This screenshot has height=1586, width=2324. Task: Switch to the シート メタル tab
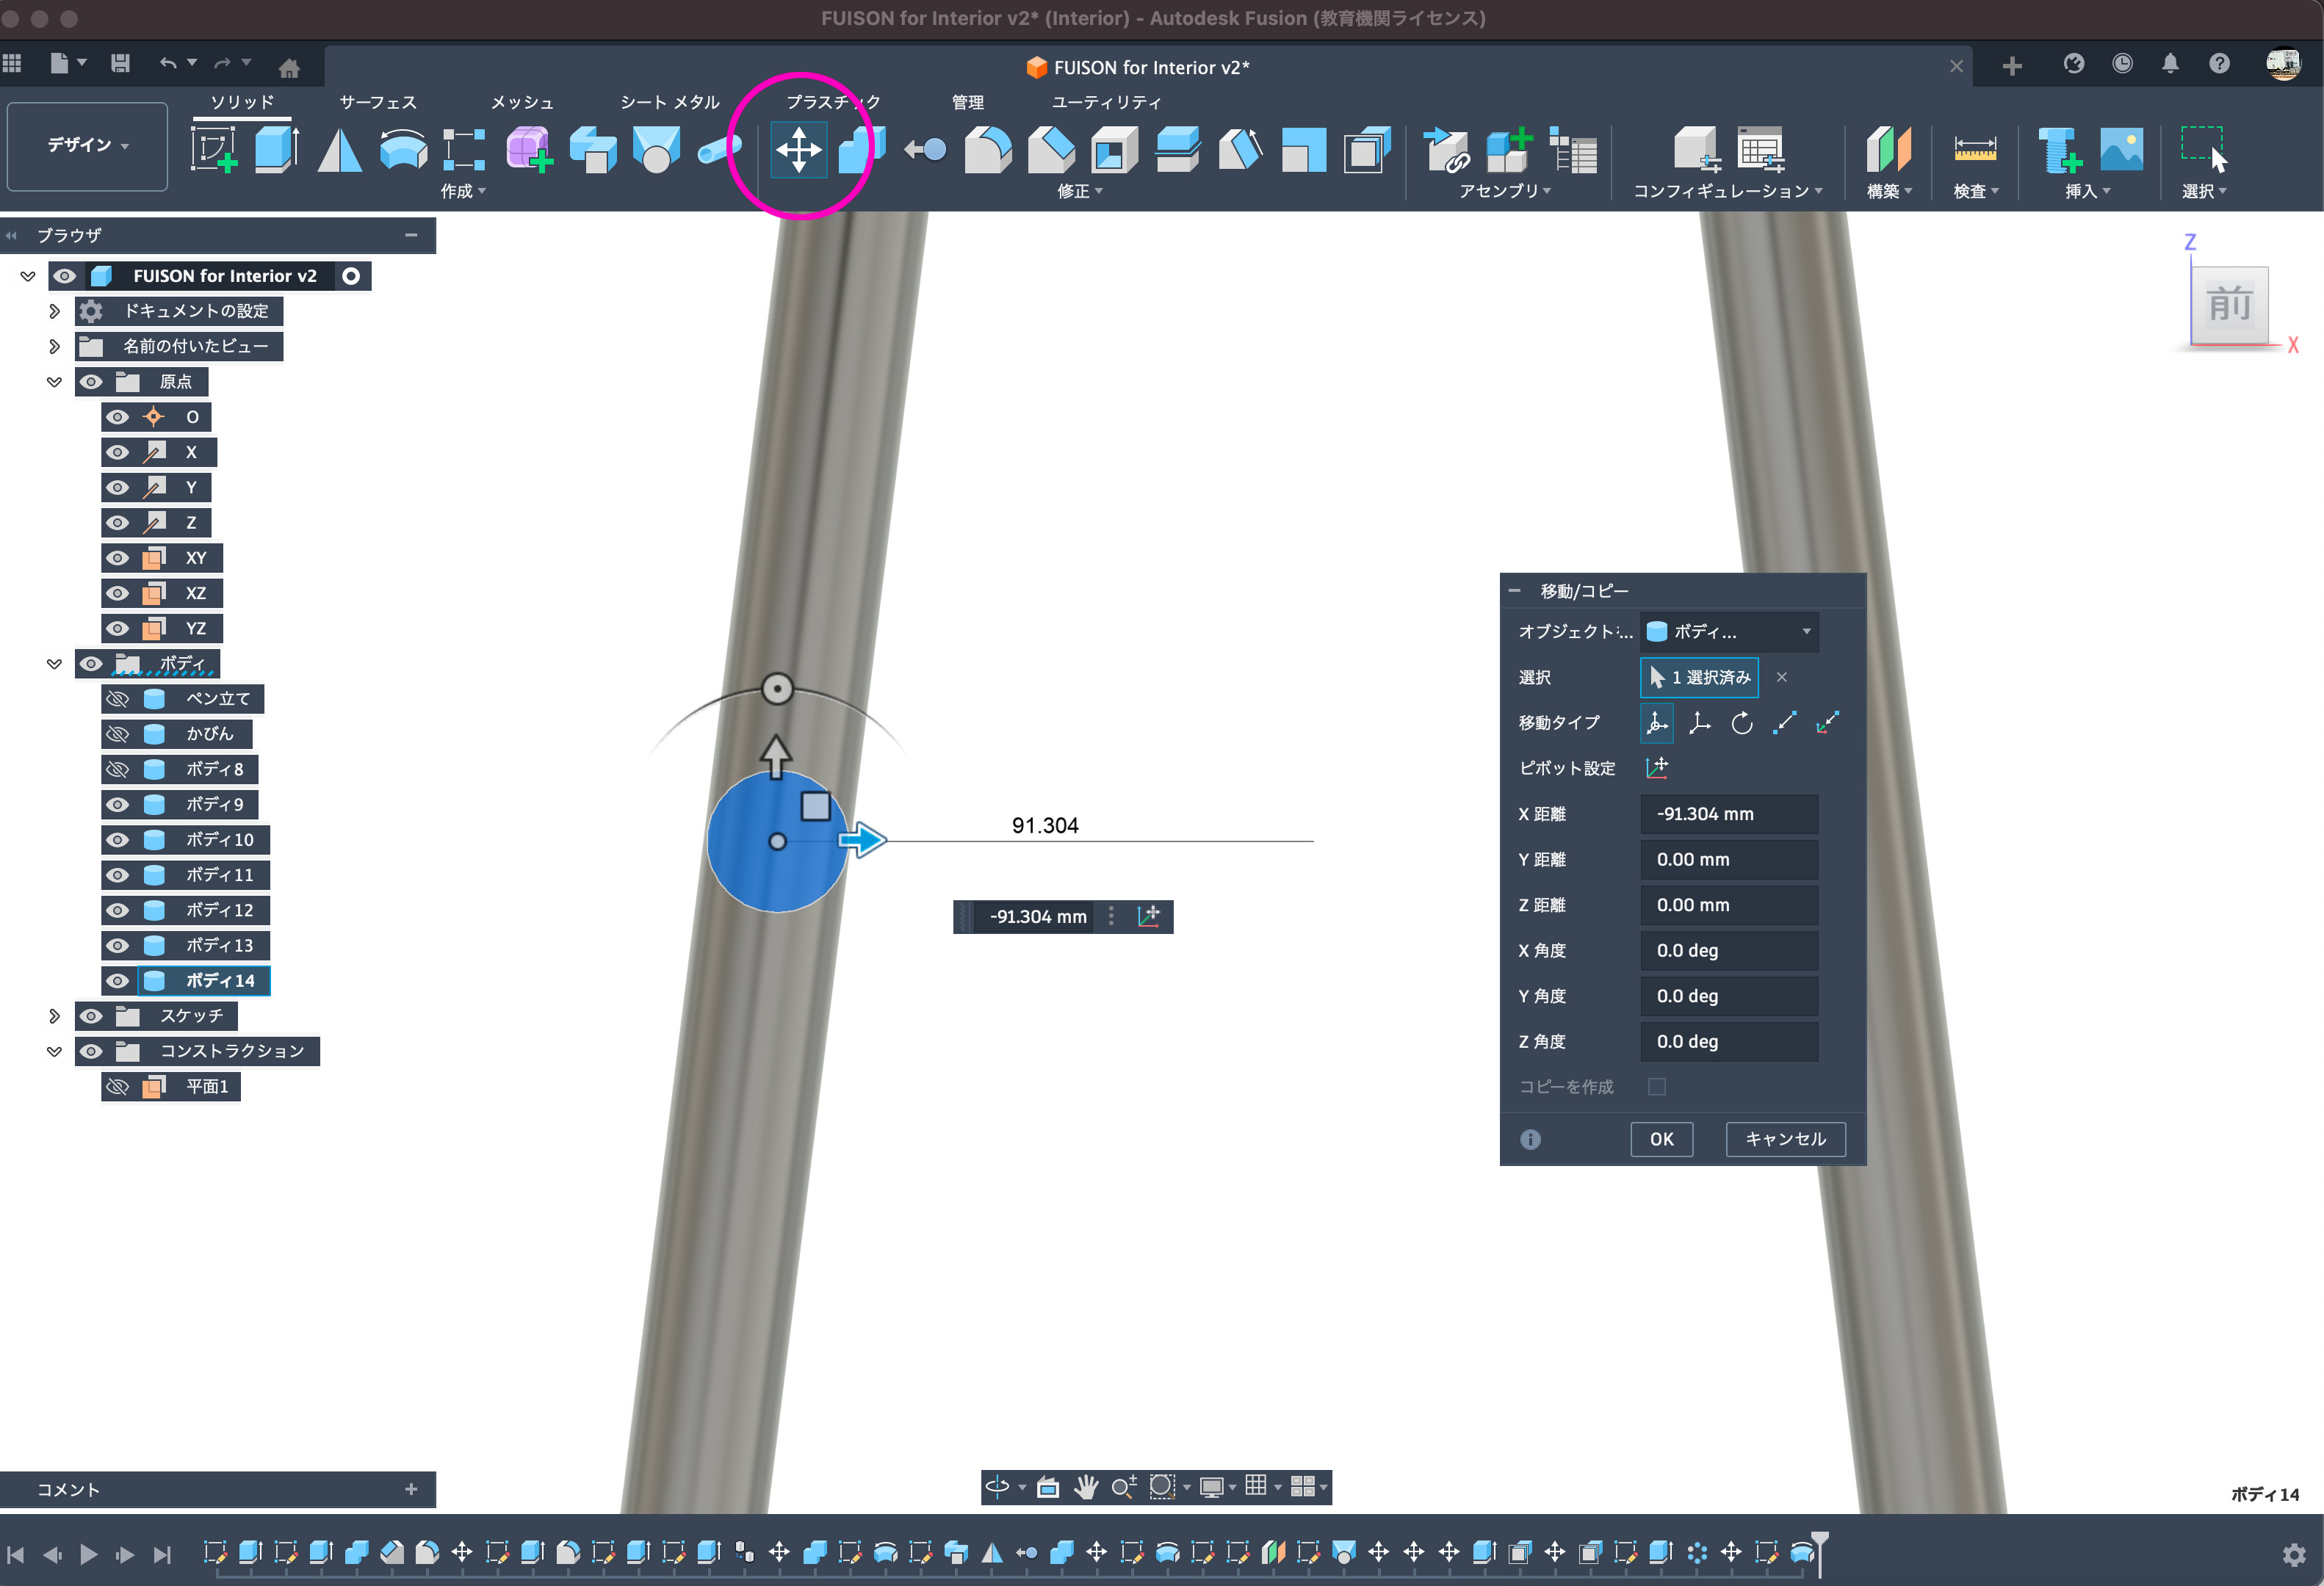point(669,102)
